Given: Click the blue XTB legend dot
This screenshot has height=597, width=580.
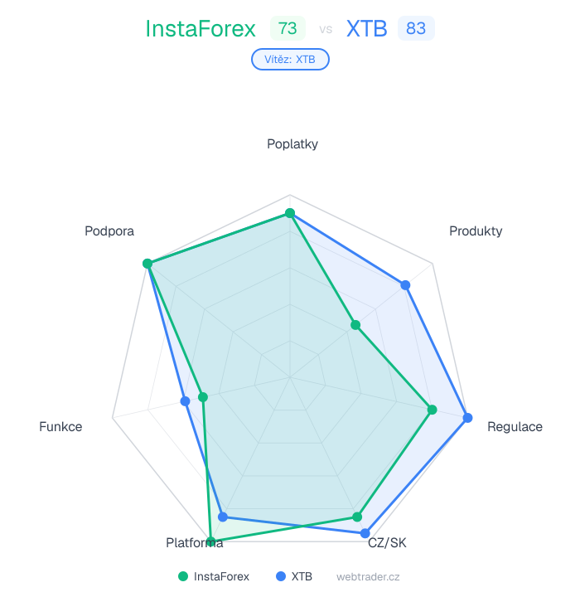Looking at the screenshot, I should pos(281,576).
